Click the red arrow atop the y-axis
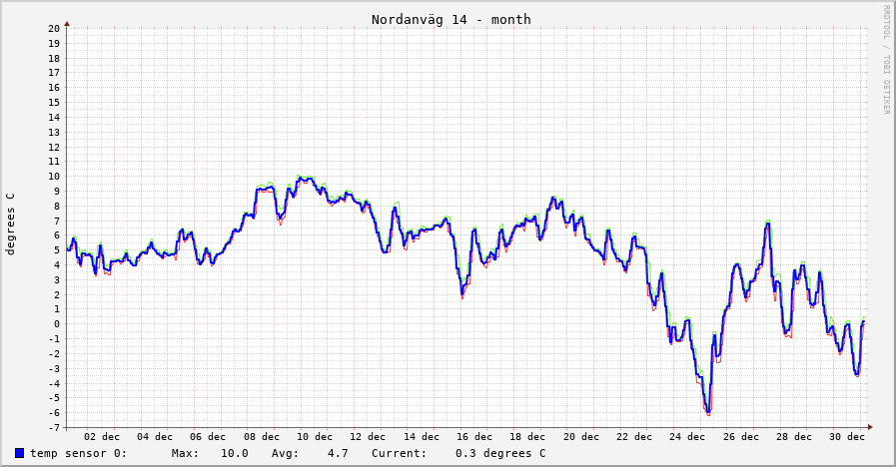This screenshot has width=896, height=467. pos(67,22)
